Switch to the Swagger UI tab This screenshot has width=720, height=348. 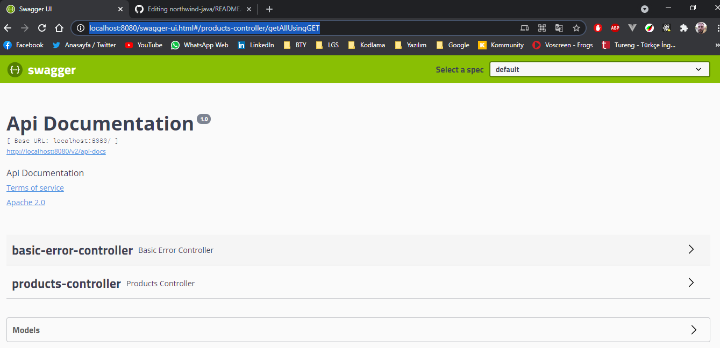(x=59, y=9)
